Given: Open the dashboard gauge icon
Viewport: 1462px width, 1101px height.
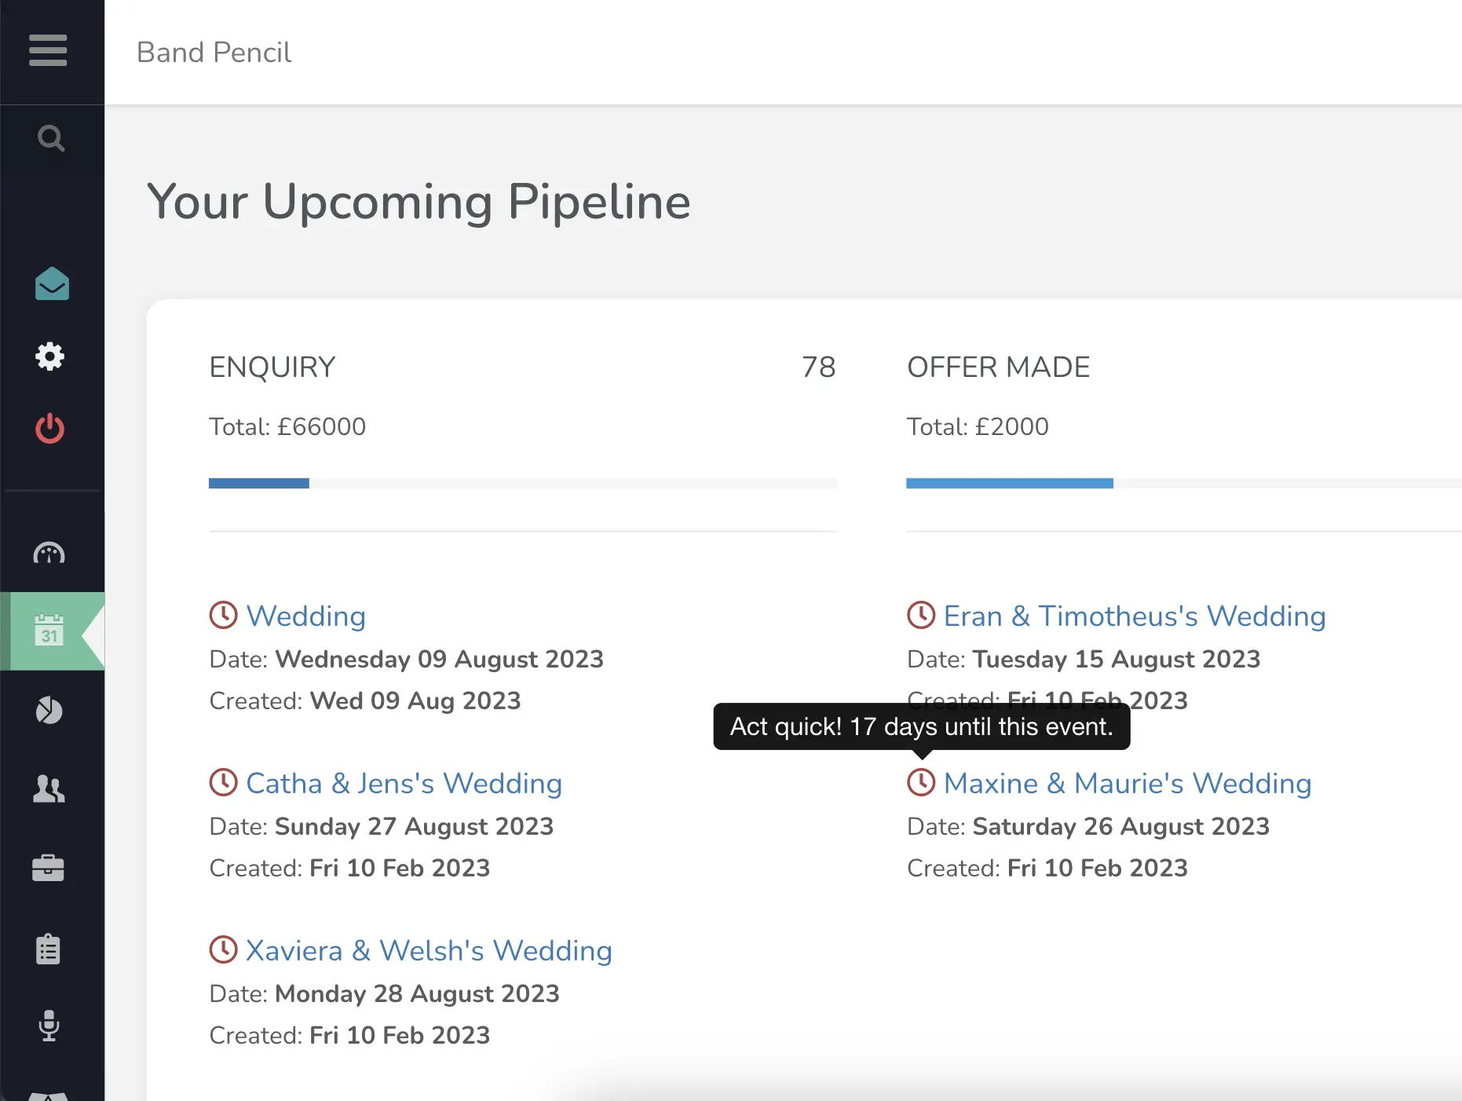Looking at the screenshot, I should coord(49,554).
